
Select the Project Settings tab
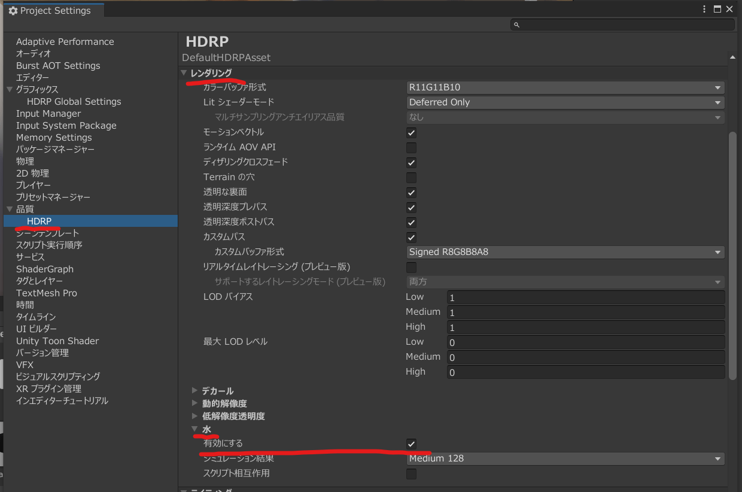[54, 11]
